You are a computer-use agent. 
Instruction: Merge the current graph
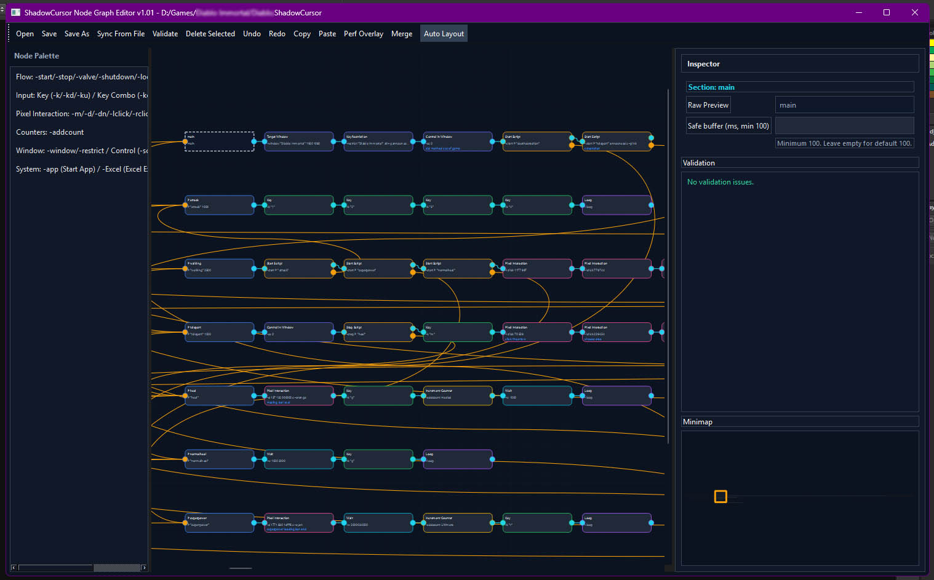(x=402, y=33)
